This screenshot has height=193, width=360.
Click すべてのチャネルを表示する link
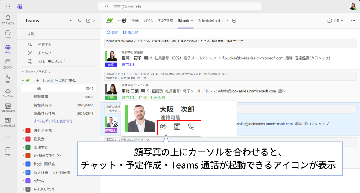pos(53,121)
